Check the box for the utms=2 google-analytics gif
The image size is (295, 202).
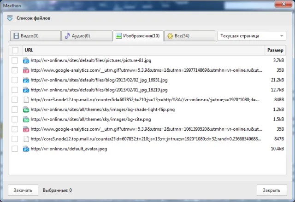tap(15, 129)
